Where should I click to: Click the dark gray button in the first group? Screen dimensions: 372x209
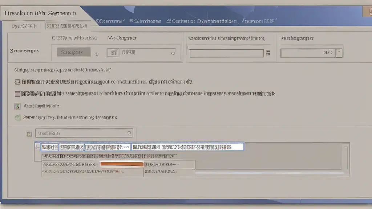tap(73, 52)
